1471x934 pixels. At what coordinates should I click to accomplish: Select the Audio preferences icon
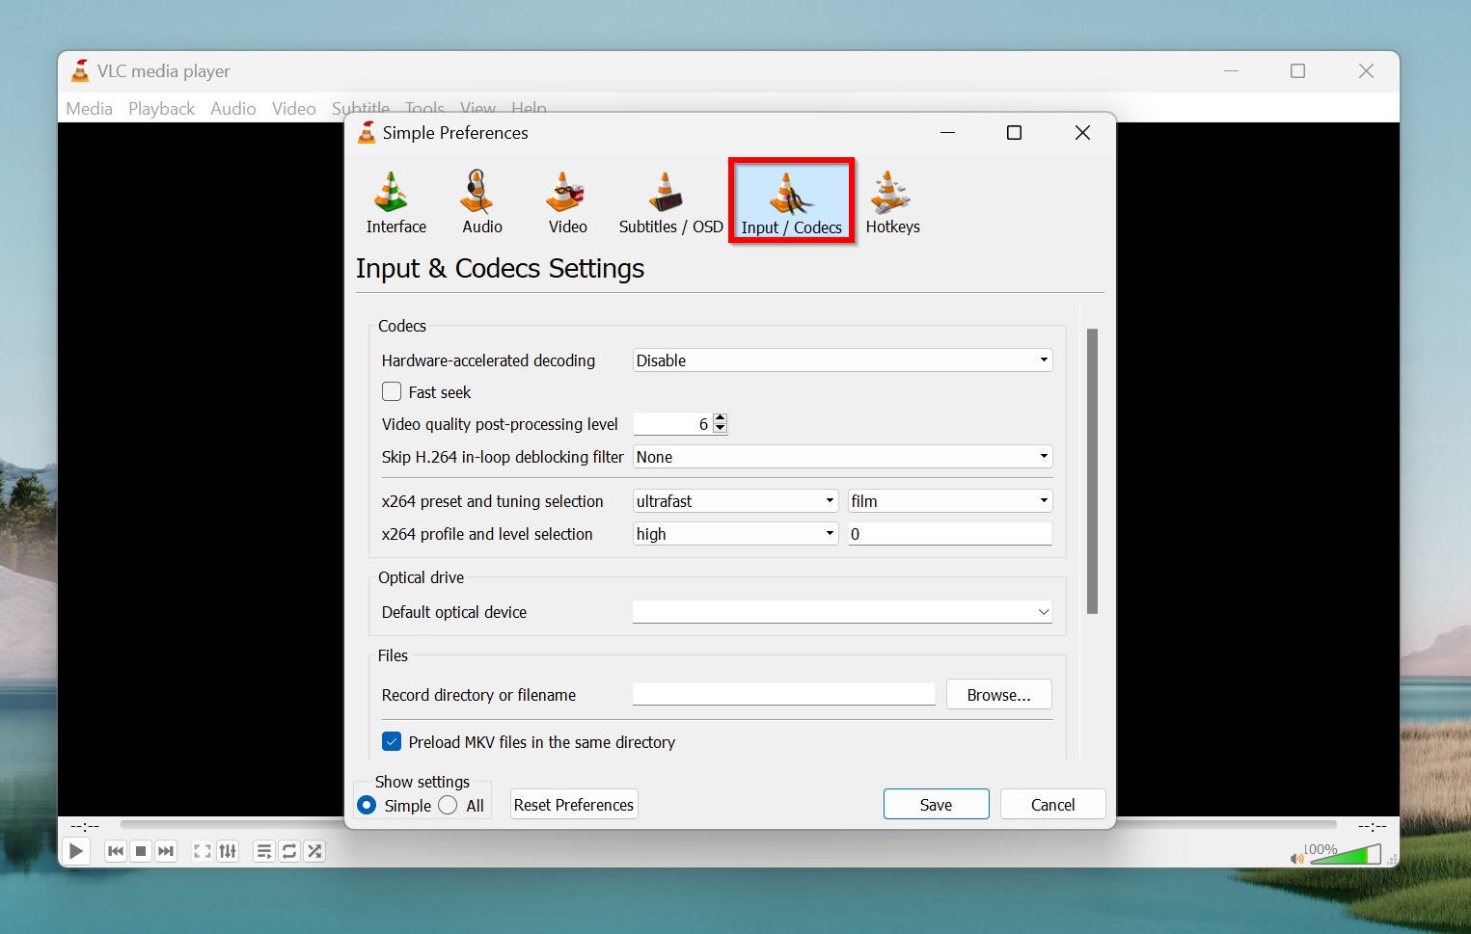pos(480,200)
